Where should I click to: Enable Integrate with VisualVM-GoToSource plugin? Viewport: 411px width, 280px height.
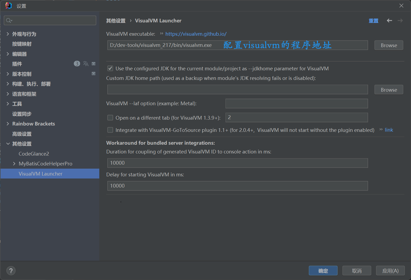point(110,130)
